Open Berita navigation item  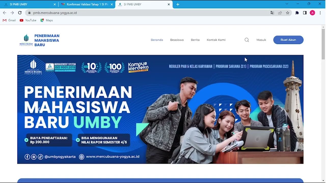195,40
